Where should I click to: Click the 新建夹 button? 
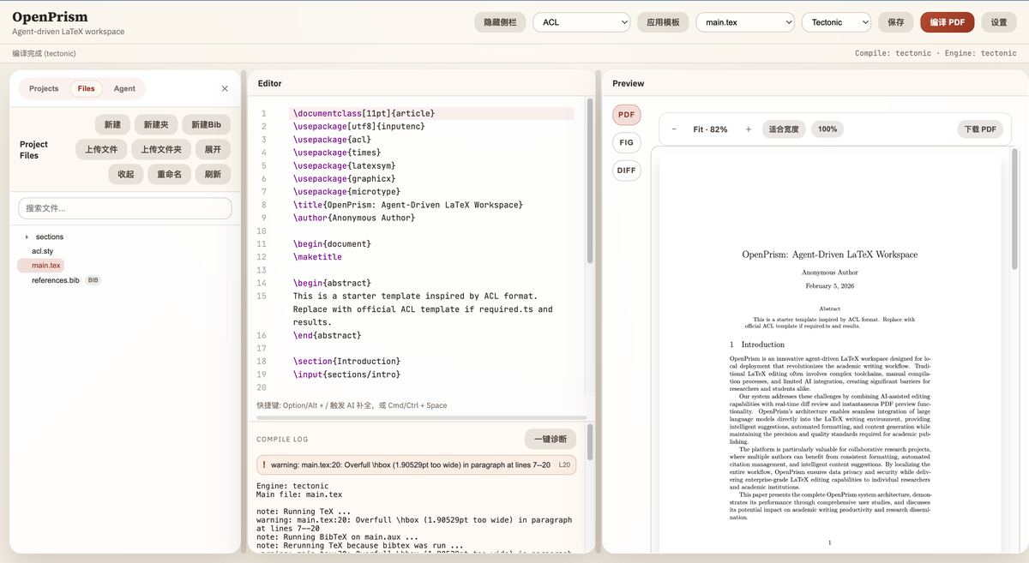156,124
